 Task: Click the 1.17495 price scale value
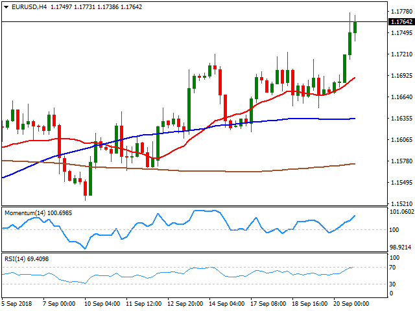[401, 33]
